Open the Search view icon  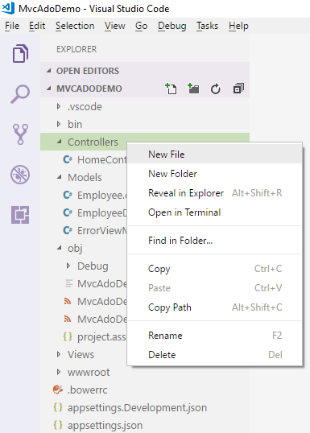20,94
